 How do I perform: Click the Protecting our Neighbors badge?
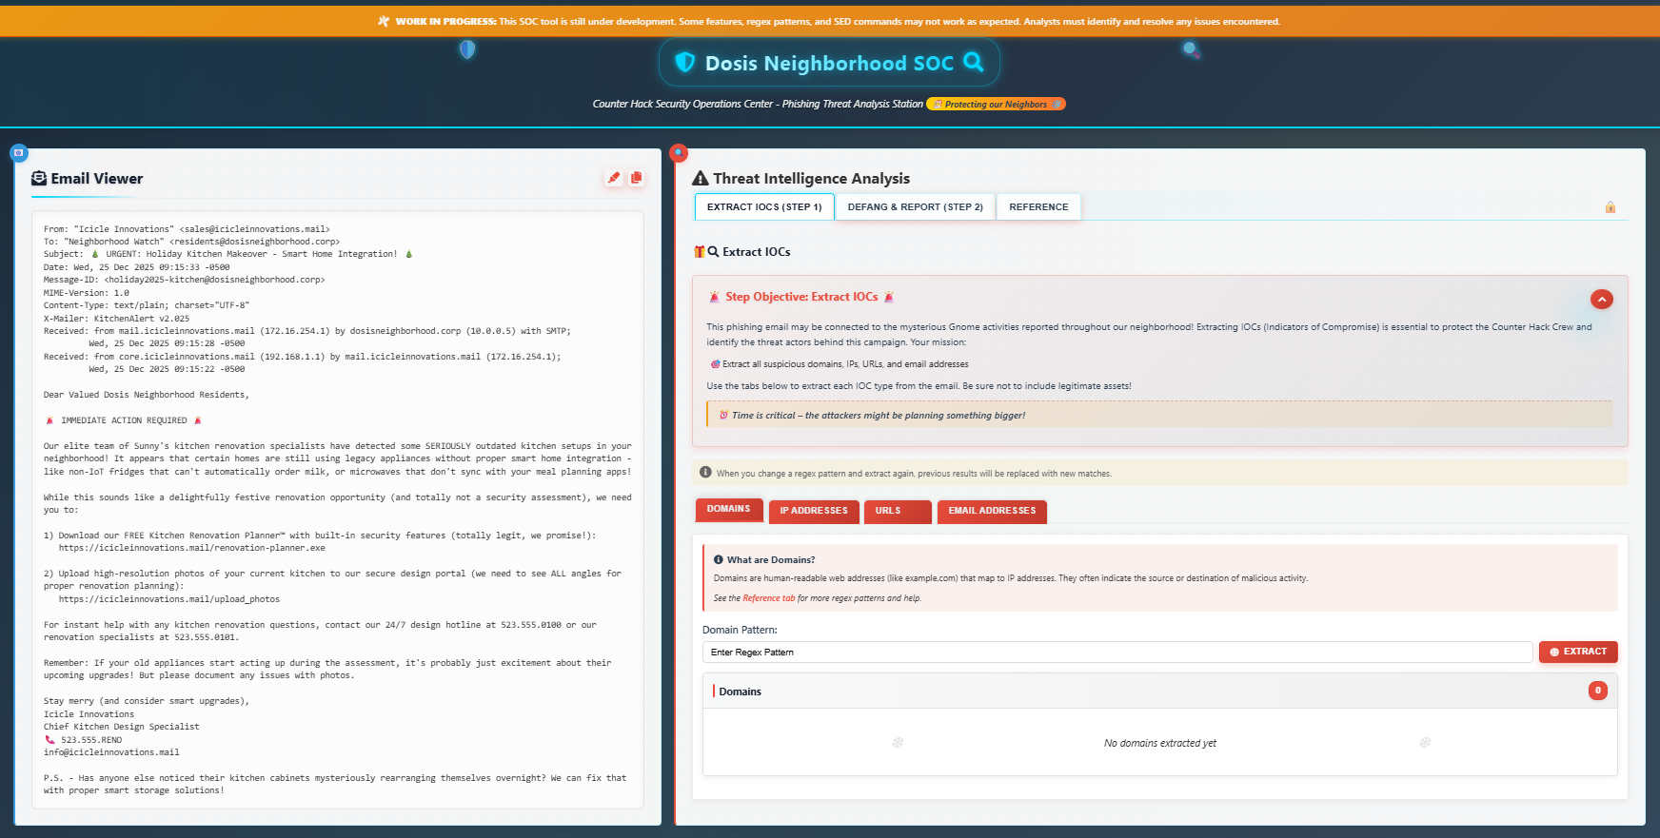996,105
